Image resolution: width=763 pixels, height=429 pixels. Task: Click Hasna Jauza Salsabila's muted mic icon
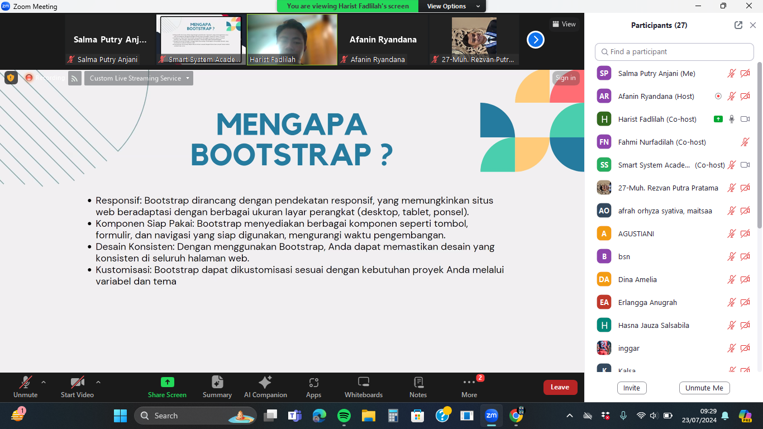732,325
